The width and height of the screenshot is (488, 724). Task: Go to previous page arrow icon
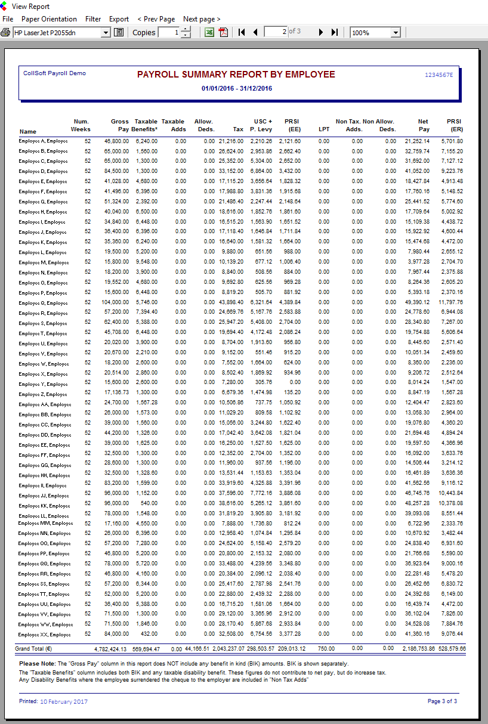click(255, 33)
